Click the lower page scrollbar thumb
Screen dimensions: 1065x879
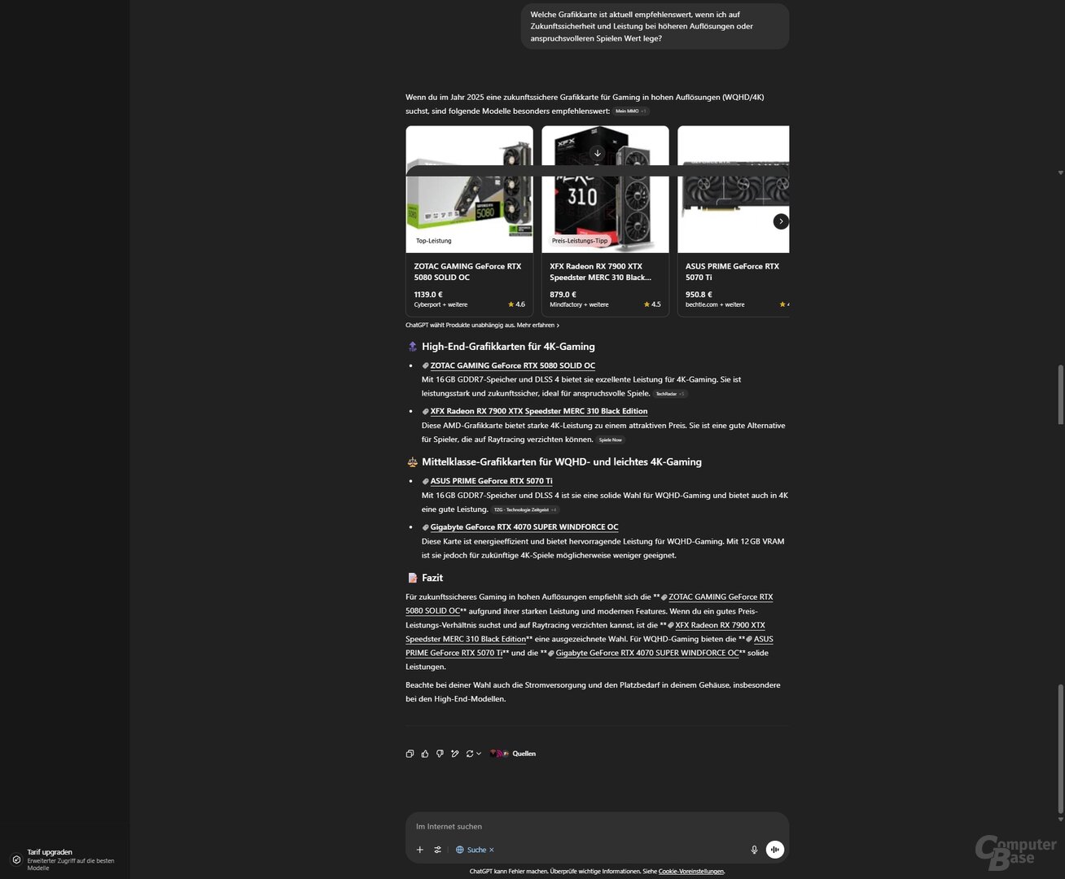[x=1060, y=748]
